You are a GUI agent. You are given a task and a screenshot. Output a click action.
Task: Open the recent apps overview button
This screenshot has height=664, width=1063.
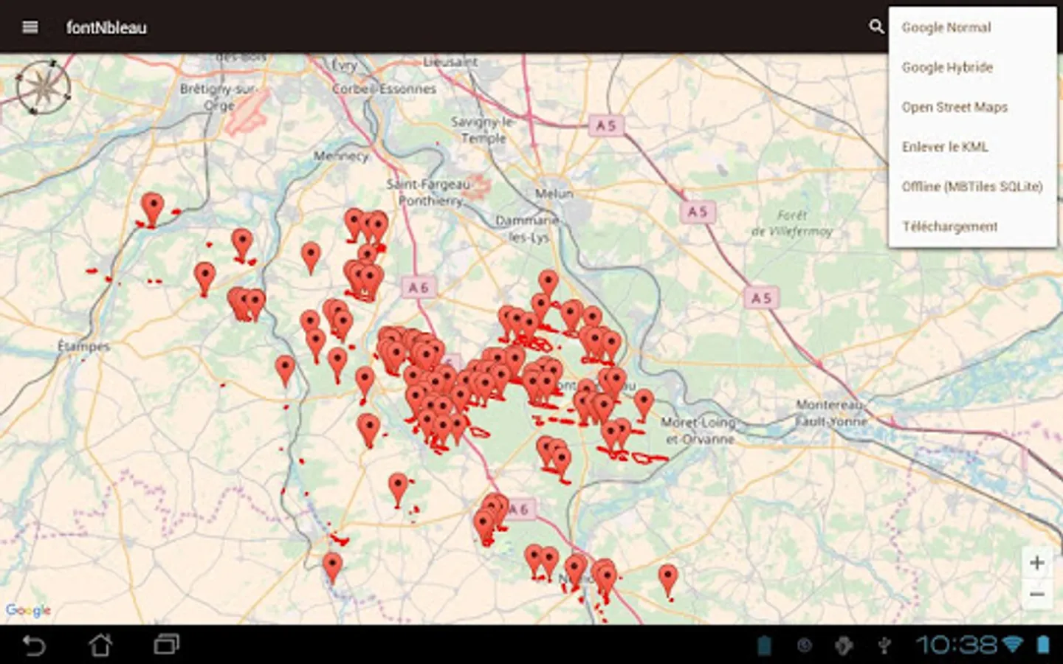tap(167, 645)
